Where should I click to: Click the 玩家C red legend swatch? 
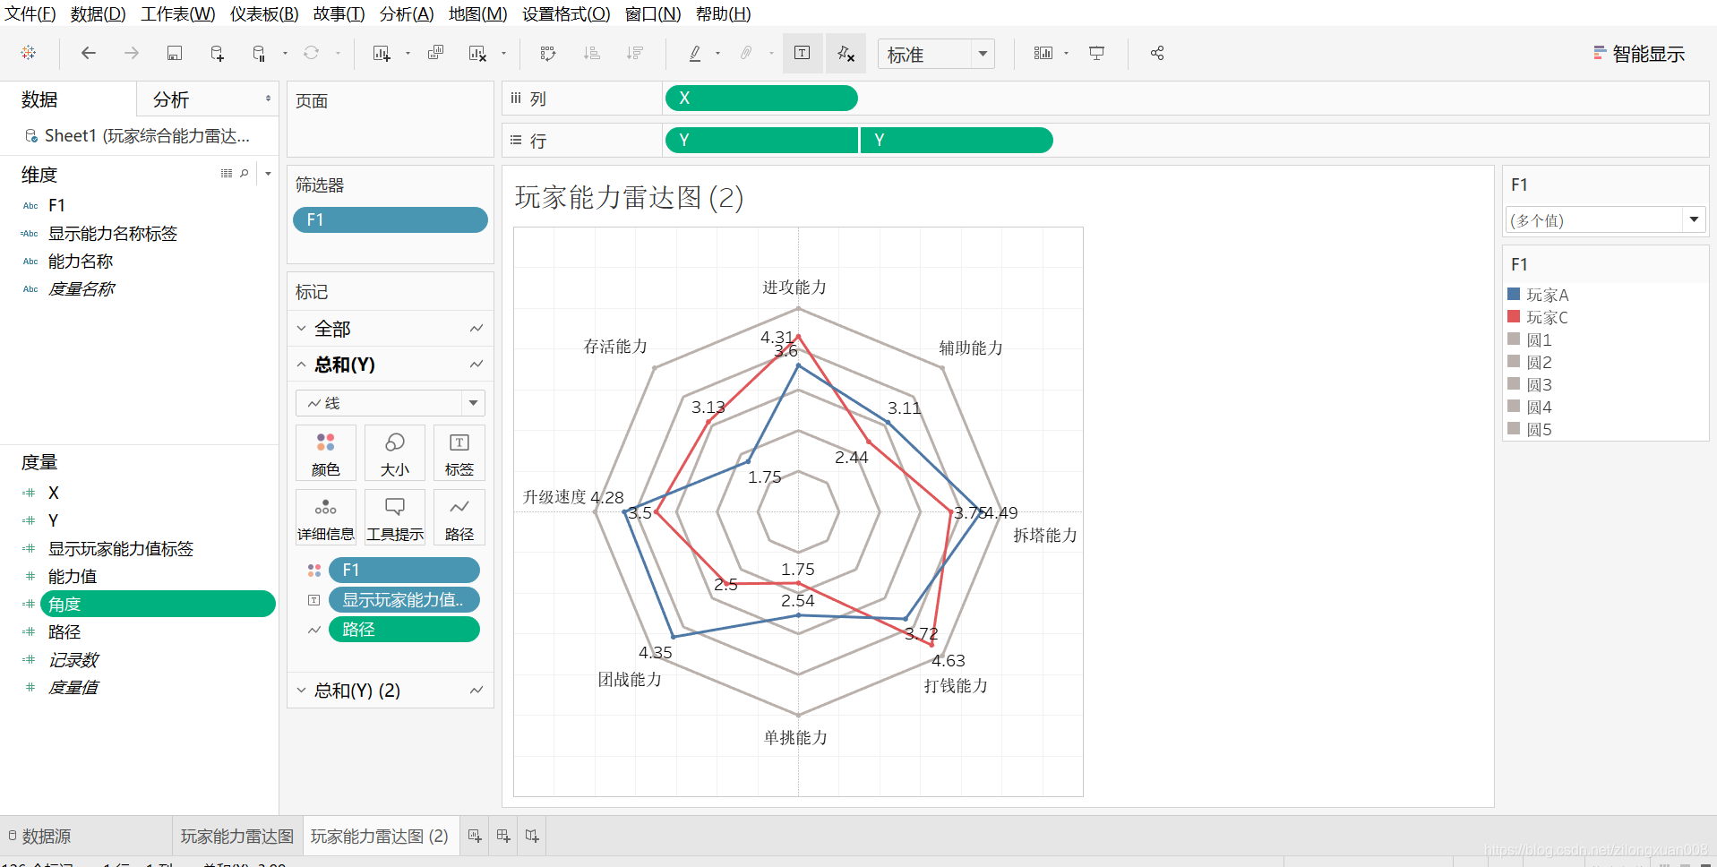1514,316
